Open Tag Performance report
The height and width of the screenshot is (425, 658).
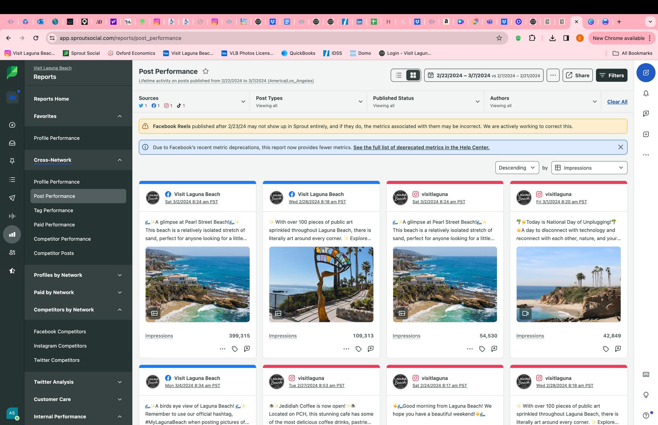tap(53, 210)
